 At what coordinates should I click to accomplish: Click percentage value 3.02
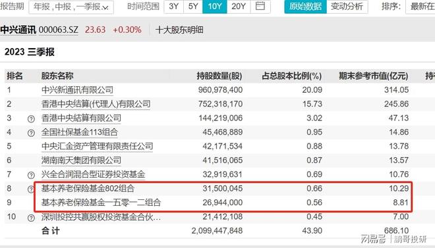[314, 118]
